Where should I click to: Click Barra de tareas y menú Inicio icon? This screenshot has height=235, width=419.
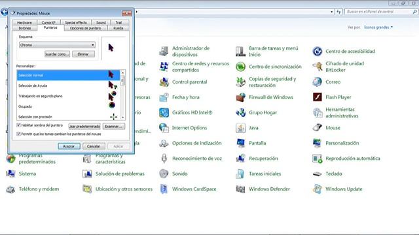(240, 51)
